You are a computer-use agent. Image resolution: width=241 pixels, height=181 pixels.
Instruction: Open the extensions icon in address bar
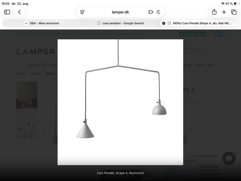coord(151,12)
